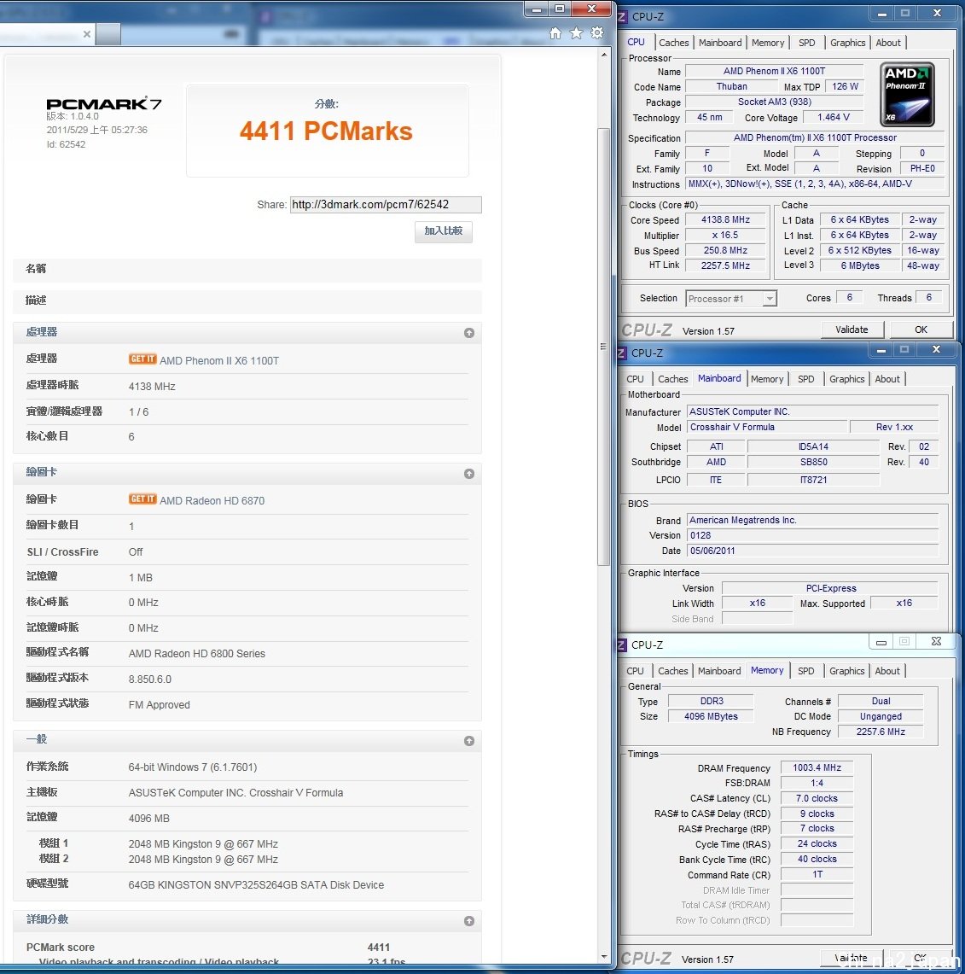Click the browser scrollbar down arrow
965x974 pixels.
pos(603,957)
